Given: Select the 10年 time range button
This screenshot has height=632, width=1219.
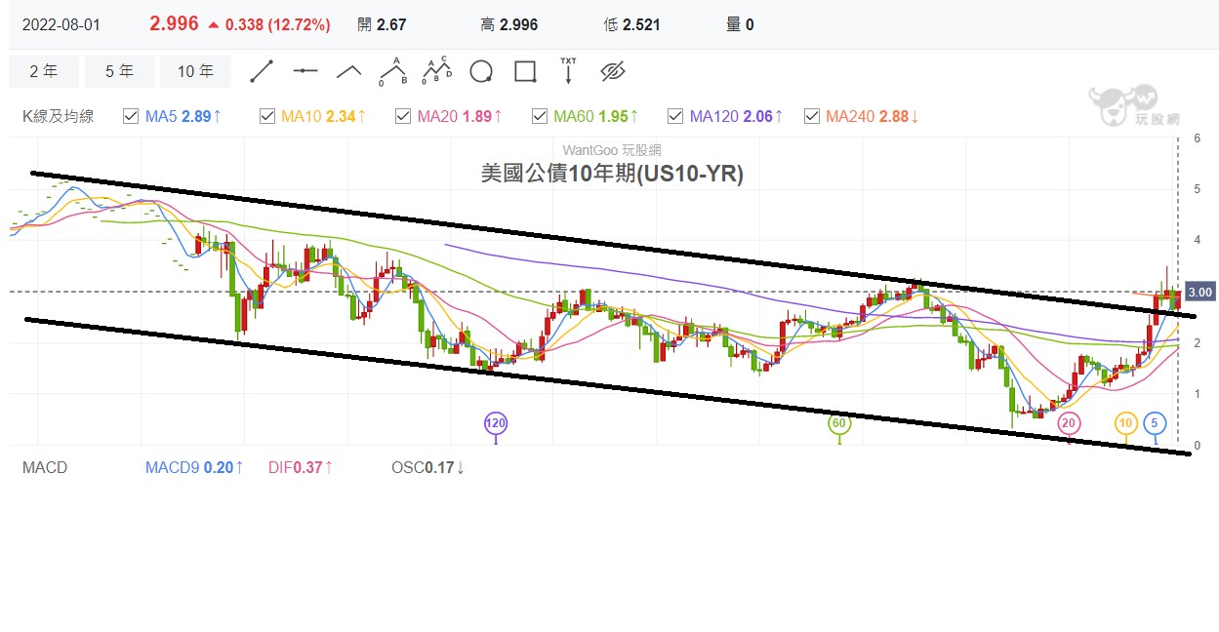Looking at the screenshot, I should pos(196,71).
